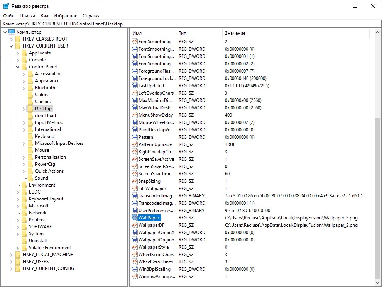
Task: Select the Colors key in tree
Action: point(42,95)
